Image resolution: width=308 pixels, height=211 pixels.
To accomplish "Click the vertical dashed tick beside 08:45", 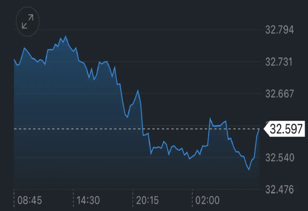I will click(x=14, y=199).
